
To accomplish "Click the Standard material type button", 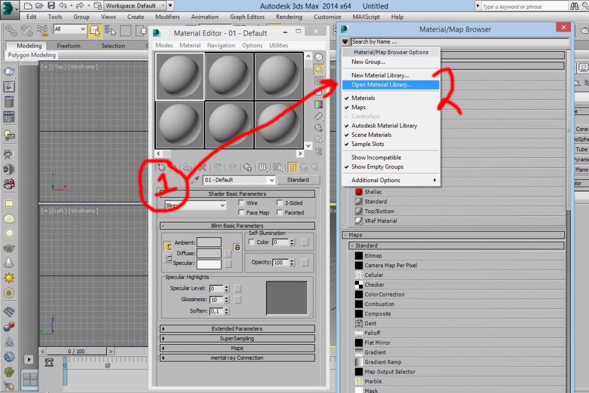I will click(299, 180).
